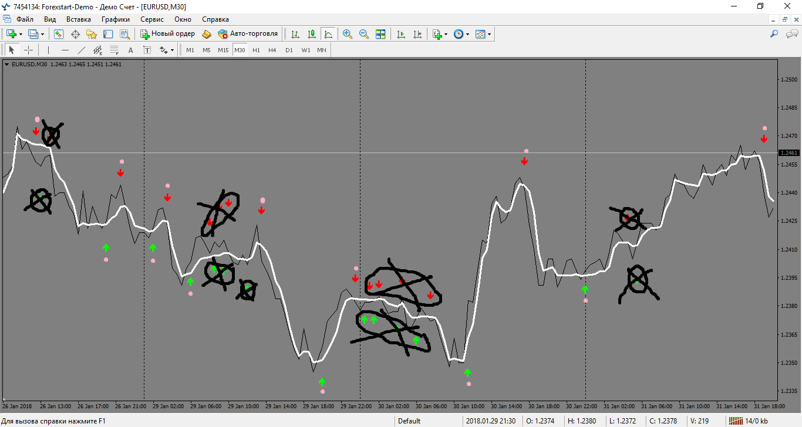This screenshot has width=802, height=427.
Task: Toggle the Strategy Tester icon
Action: click(x=124, y=34)
